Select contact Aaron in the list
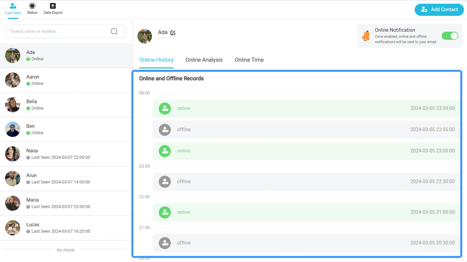 [66, 80]
